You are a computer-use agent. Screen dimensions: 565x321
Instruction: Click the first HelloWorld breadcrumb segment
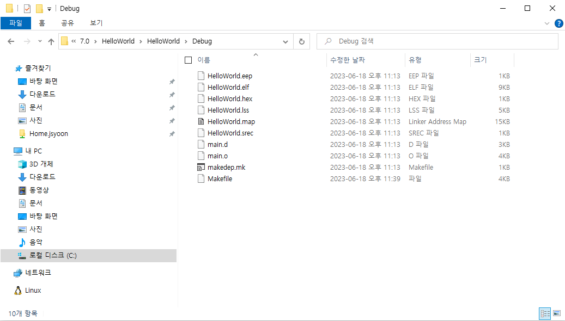pyautogui.click(x=118, y=41)
